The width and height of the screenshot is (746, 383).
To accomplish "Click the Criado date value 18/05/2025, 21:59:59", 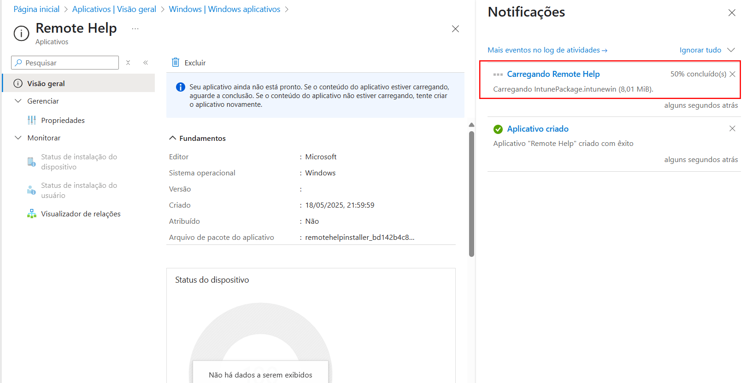I will [340, 205].
